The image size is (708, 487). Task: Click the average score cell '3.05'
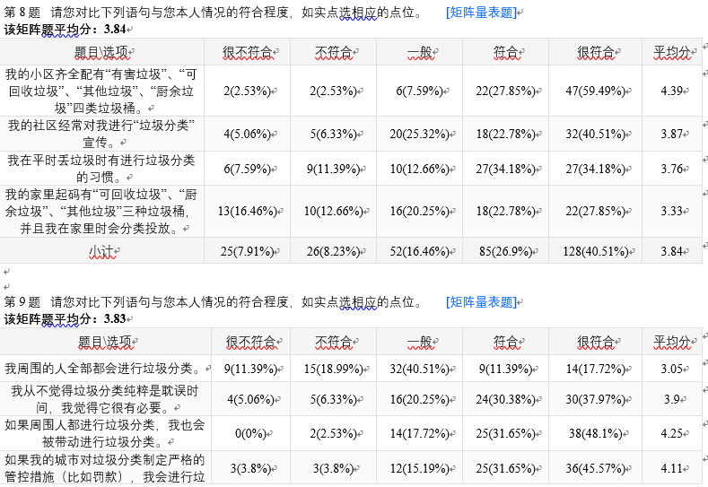[671, 370]
